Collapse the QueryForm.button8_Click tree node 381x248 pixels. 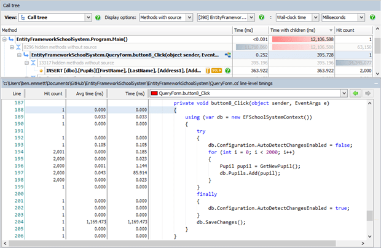click(x=19, y=55)
